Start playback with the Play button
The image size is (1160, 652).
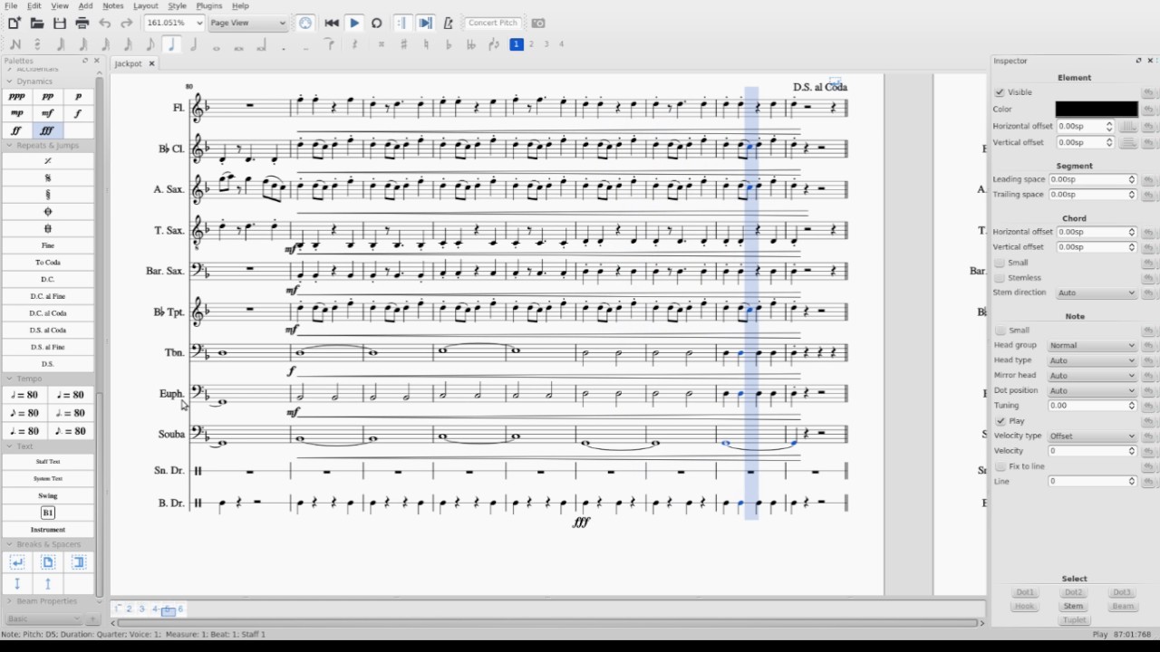[354, 23]
